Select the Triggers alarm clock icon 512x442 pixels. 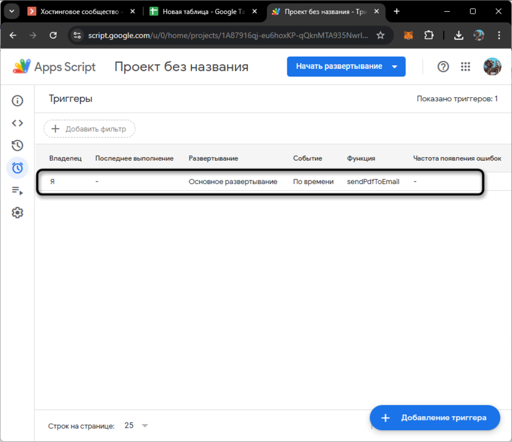(17, 168)
